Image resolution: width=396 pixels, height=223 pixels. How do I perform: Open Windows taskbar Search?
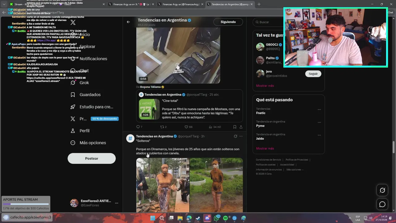click(x=162, y=218)
